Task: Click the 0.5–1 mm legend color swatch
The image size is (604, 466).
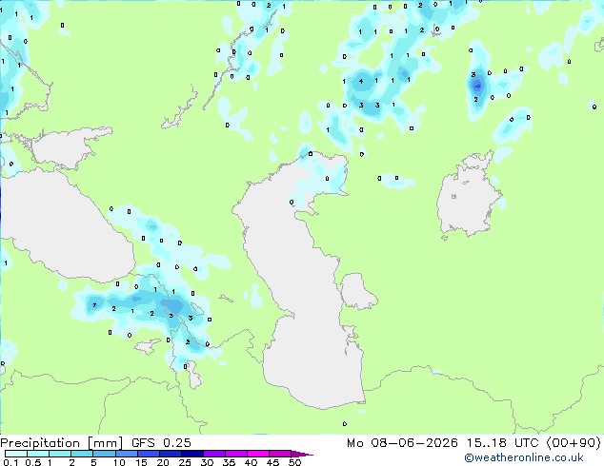Action: pyautogui.click(x=38, y=454)
